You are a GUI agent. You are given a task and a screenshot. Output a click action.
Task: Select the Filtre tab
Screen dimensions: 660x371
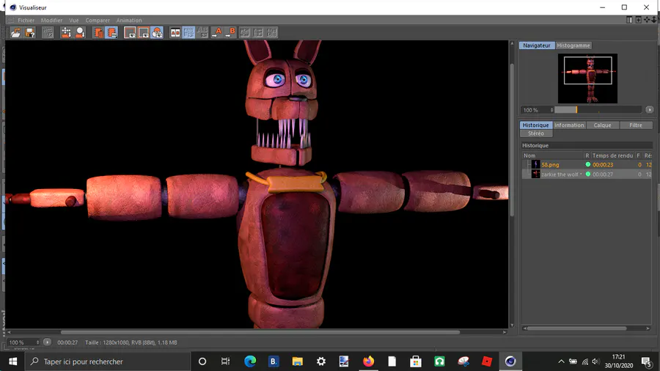click(x=636, y=125)
